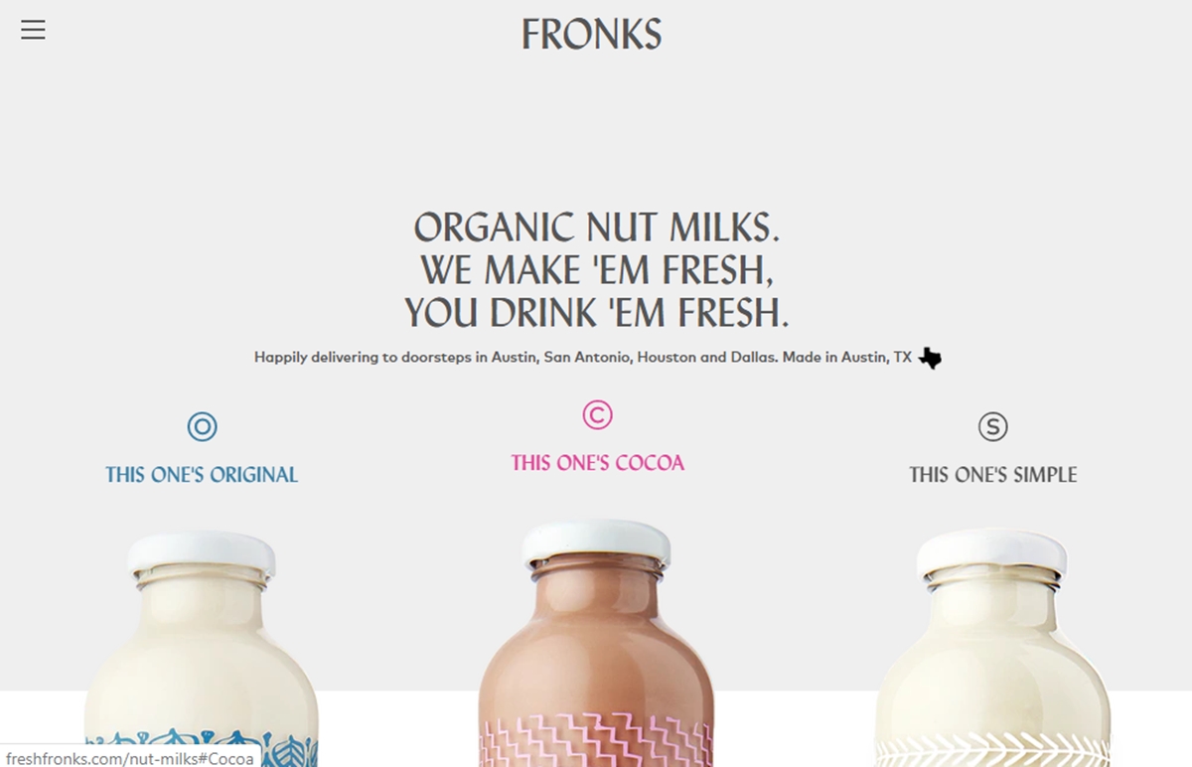Click the blue leaf pattern on Original bottle
Viewport: 1192px width, 767px height.
tap(202, 749)
